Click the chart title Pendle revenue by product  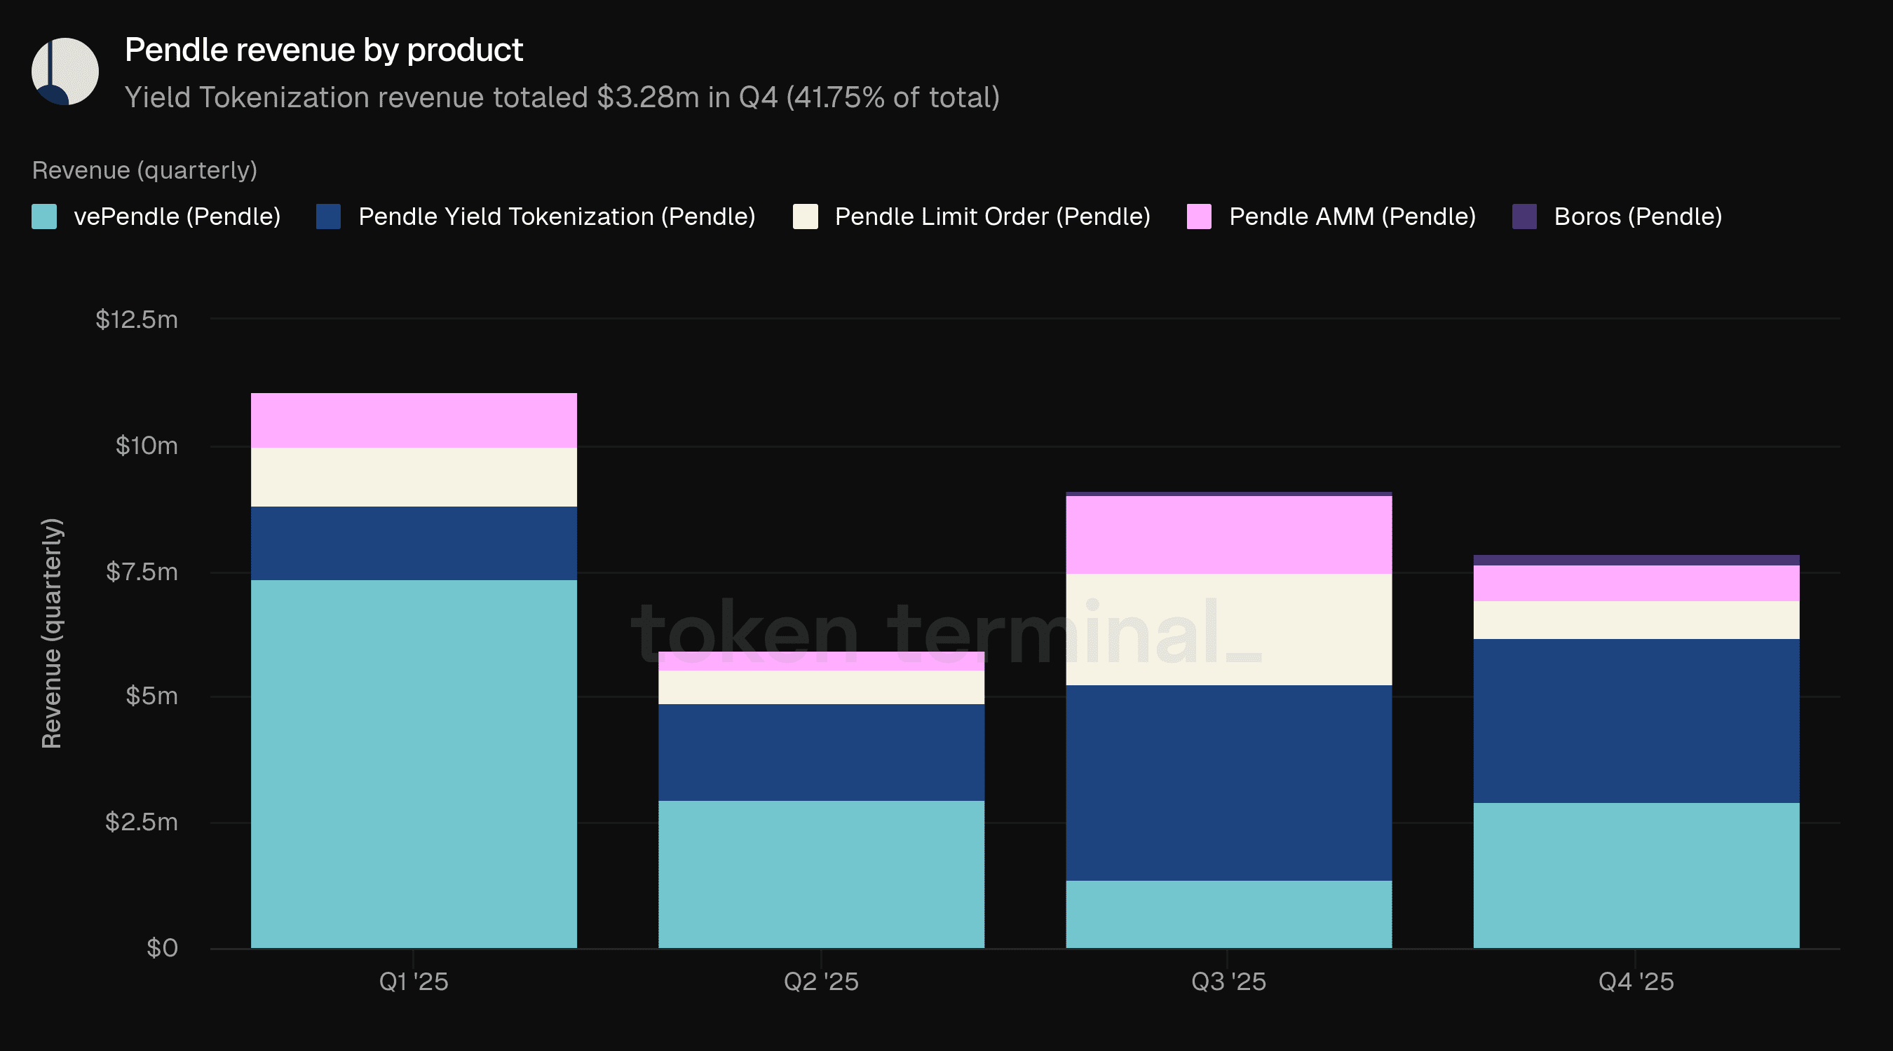(323, 50)
